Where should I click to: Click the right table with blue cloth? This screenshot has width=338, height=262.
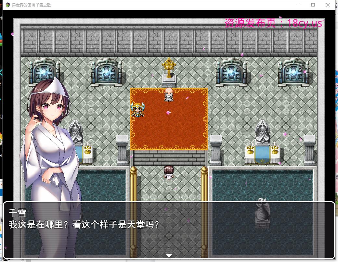(262, 155)
